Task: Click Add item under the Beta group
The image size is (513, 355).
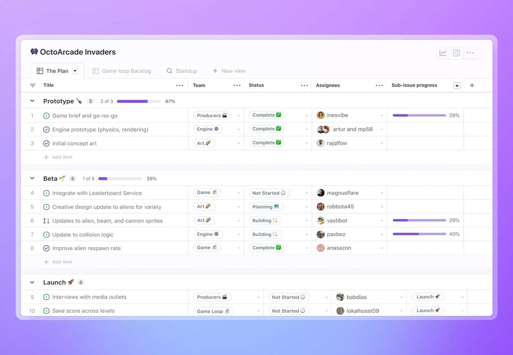Action: pos(59,262)
